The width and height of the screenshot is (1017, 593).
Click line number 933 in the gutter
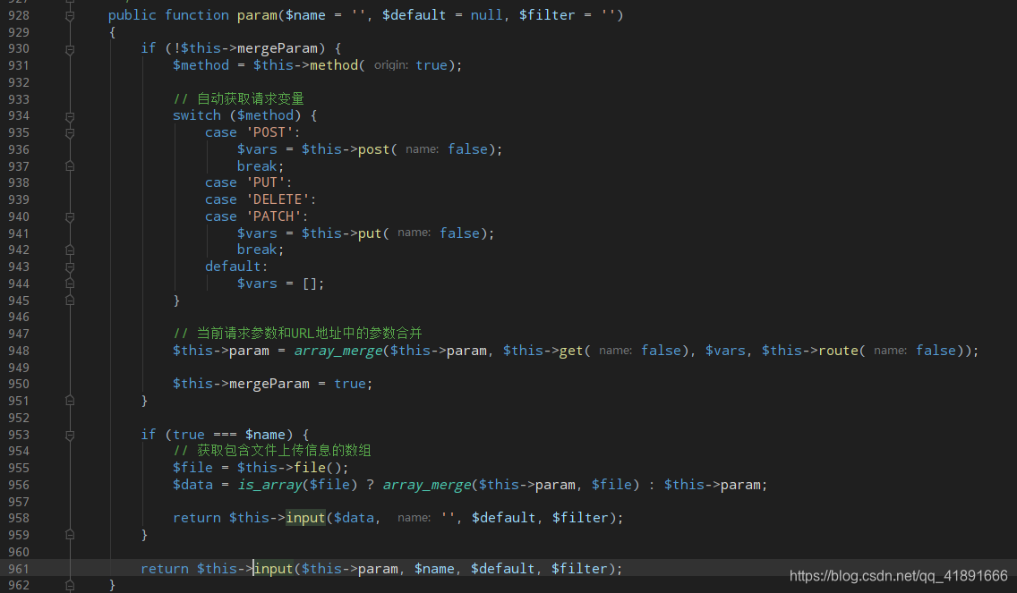[x=19, y=99]
